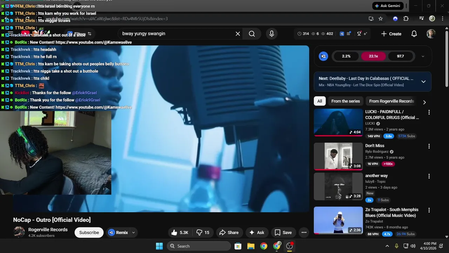Select the All filter chip
This screenshot has width=449, height=253.
pyautogui.click(x=320, y=101)
